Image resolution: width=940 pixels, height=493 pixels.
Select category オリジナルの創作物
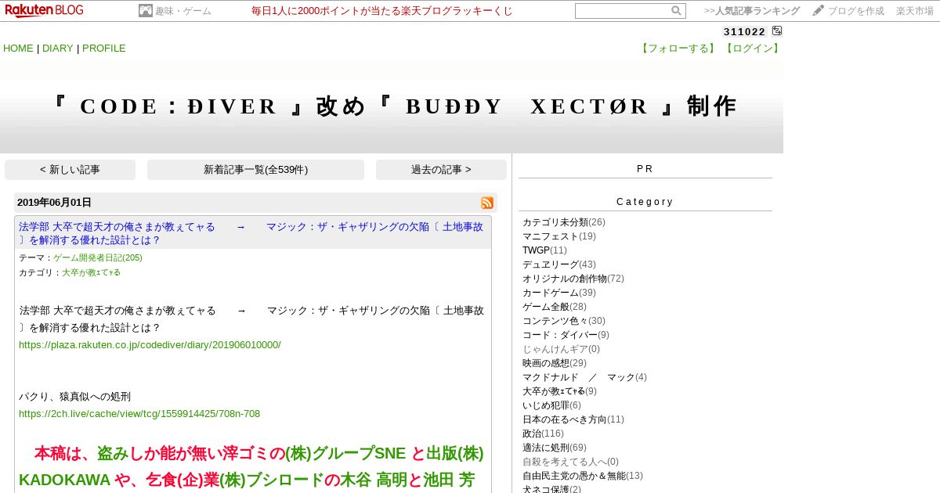click(x=565, y=279)
